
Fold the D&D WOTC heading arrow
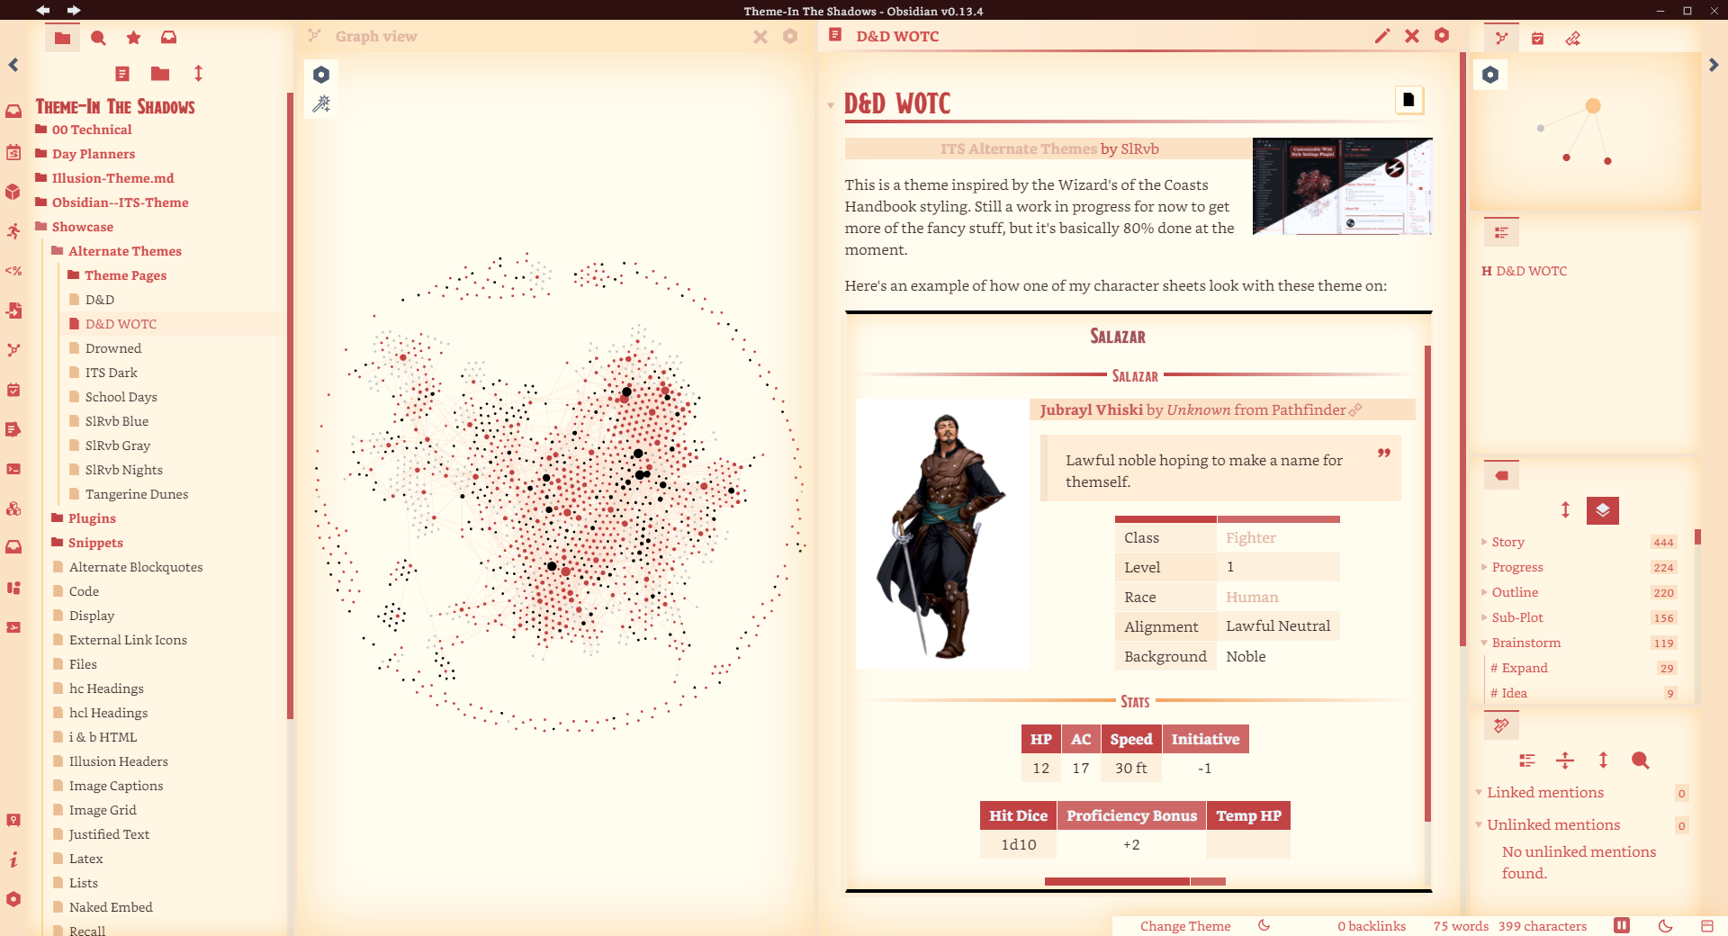[831, 105]
